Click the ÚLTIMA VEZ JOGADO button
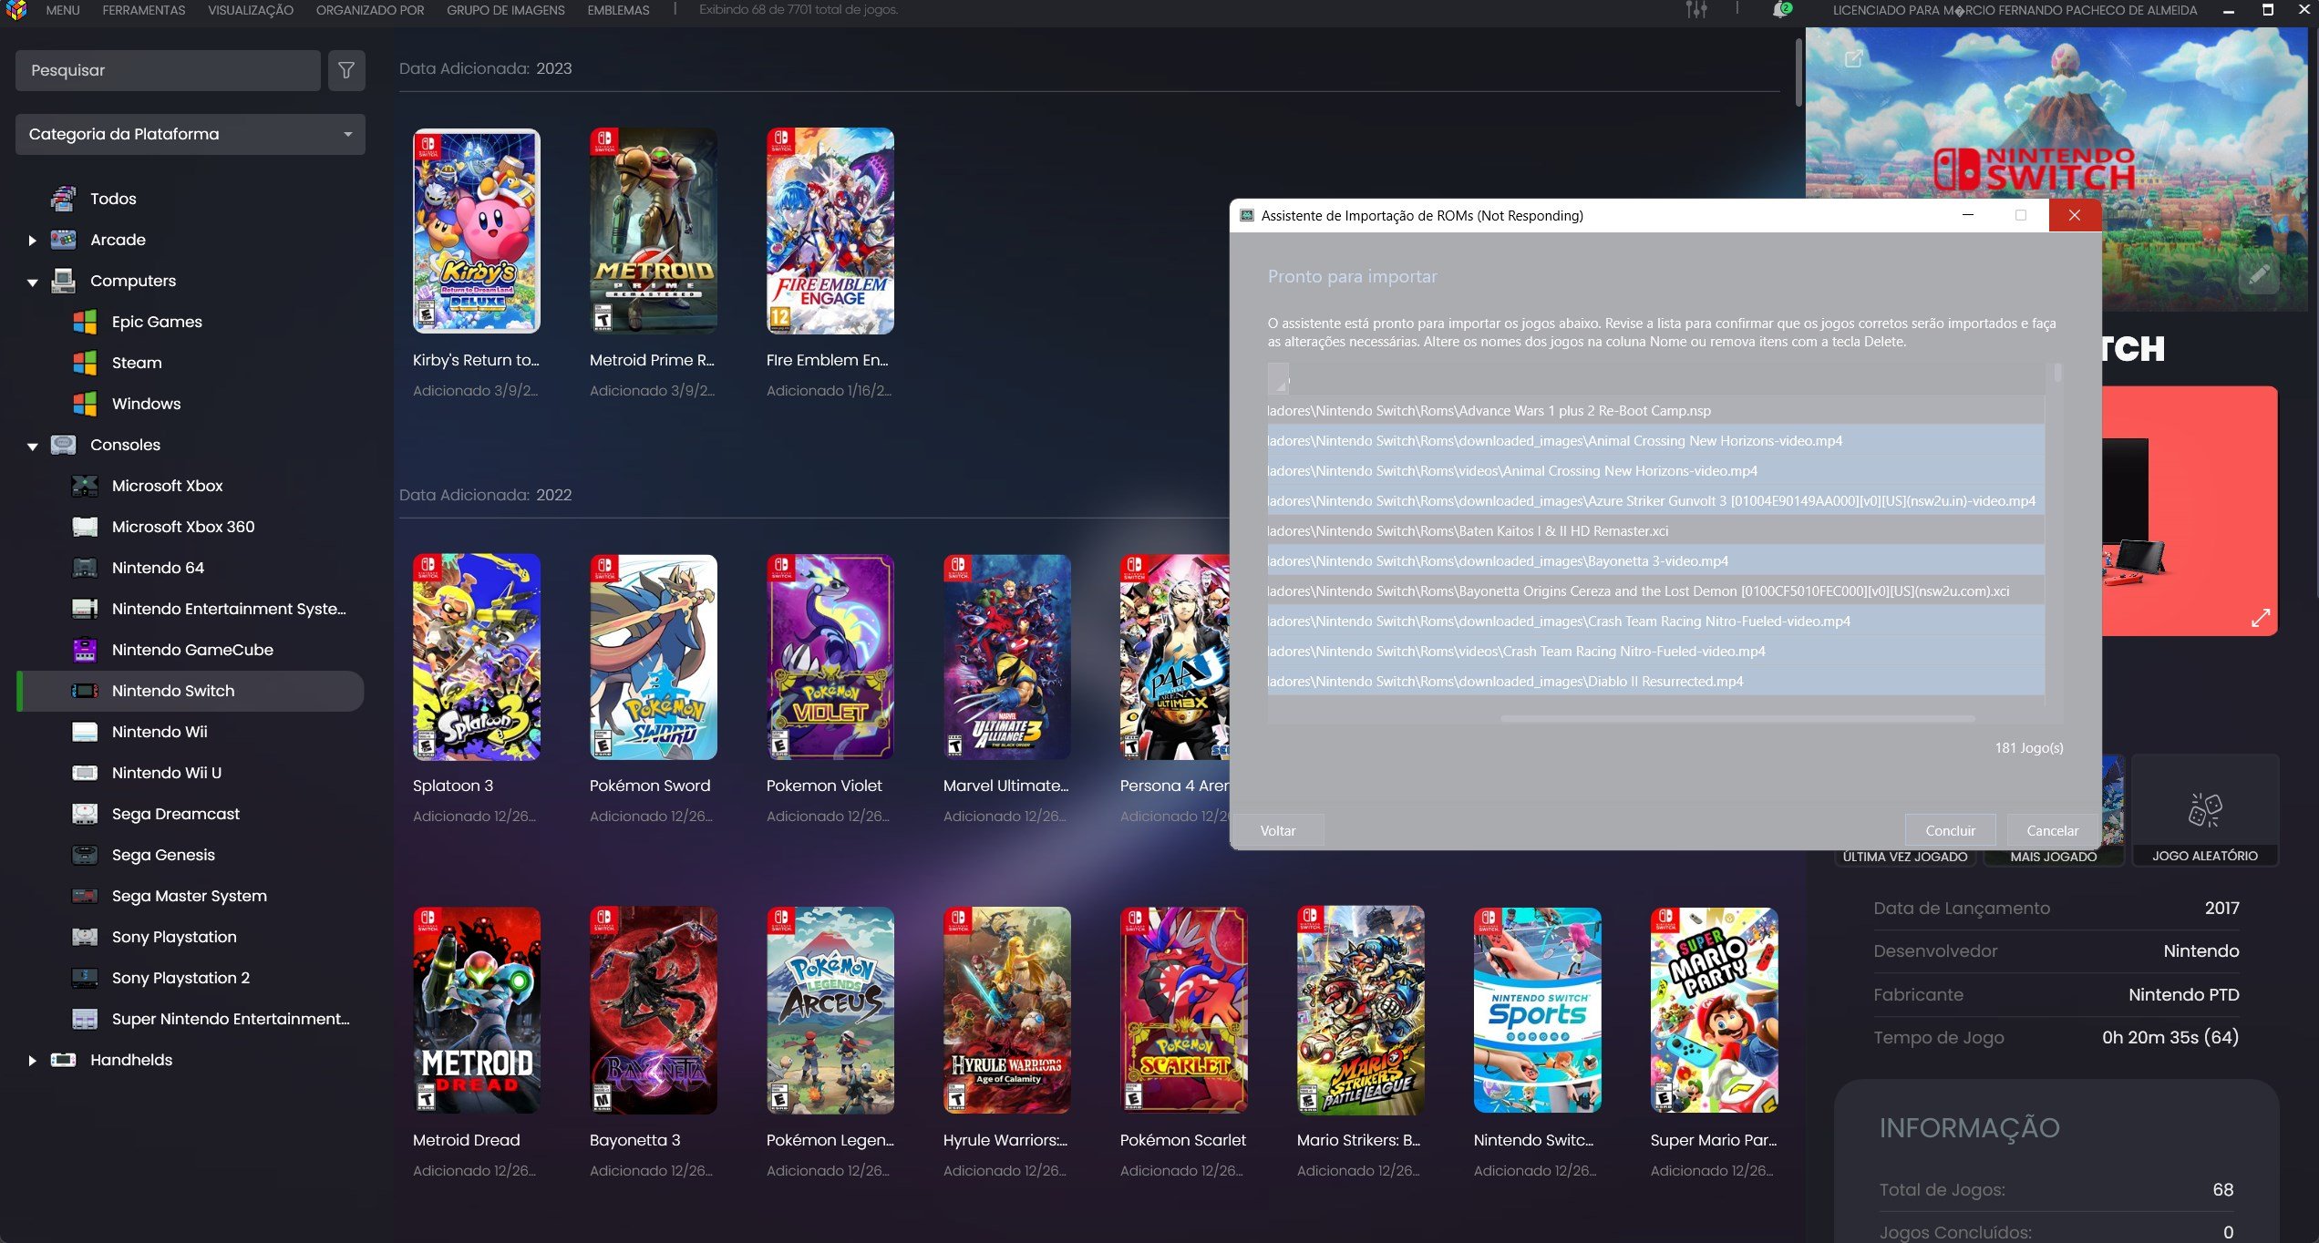 pyautogui.click(x=1904, y=856)
